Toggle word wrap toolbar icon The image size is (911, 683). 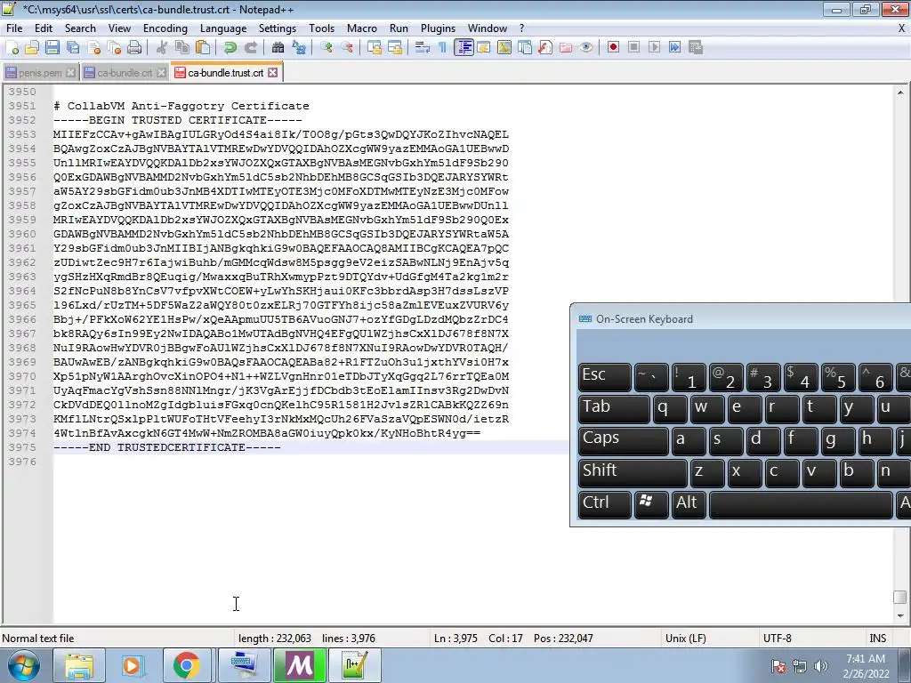423,48
